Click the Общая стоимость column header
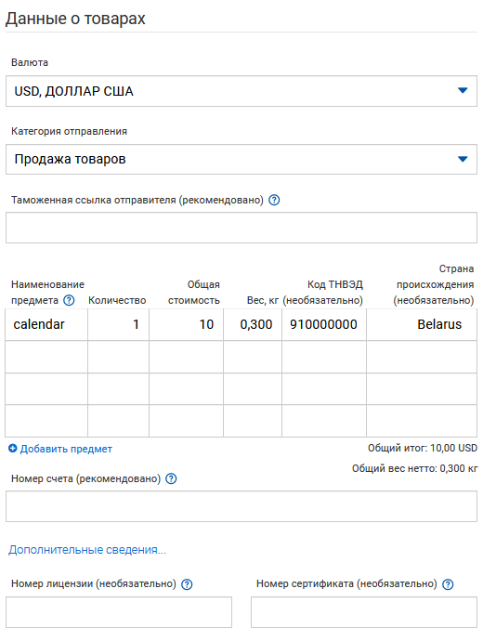The width and height of the screenshot is (483, 628). pyautogui.click(x=194, y=293)
